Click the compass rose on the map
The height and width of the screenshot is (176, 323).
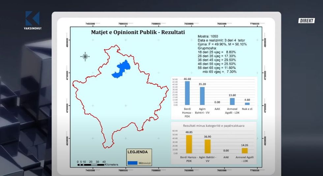(85, 56)
